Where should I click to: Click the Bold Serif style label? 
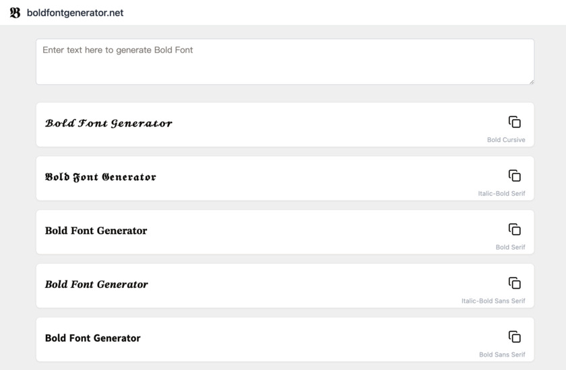(x=510, y=248)
